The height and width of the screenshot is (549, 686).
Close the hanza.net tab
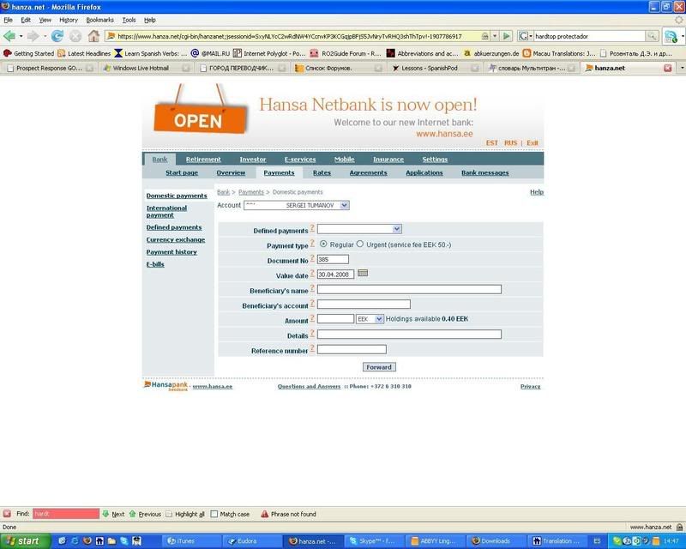tap(668, 68)
